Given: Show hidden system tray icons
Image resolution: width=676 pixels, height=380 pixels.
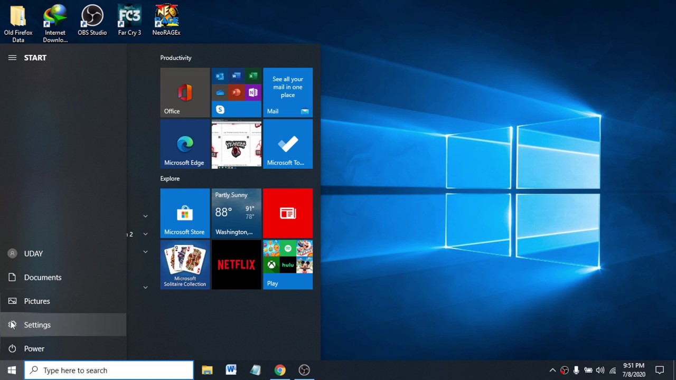Looking at the screenshot, I should pyautogui.click(x=552, y=370).
